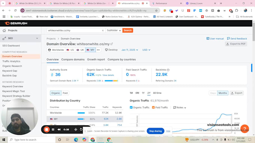The height and width of the screenshot is (143, 255).
Task: Open Loom drag handle icon
Action: point(76,130)
